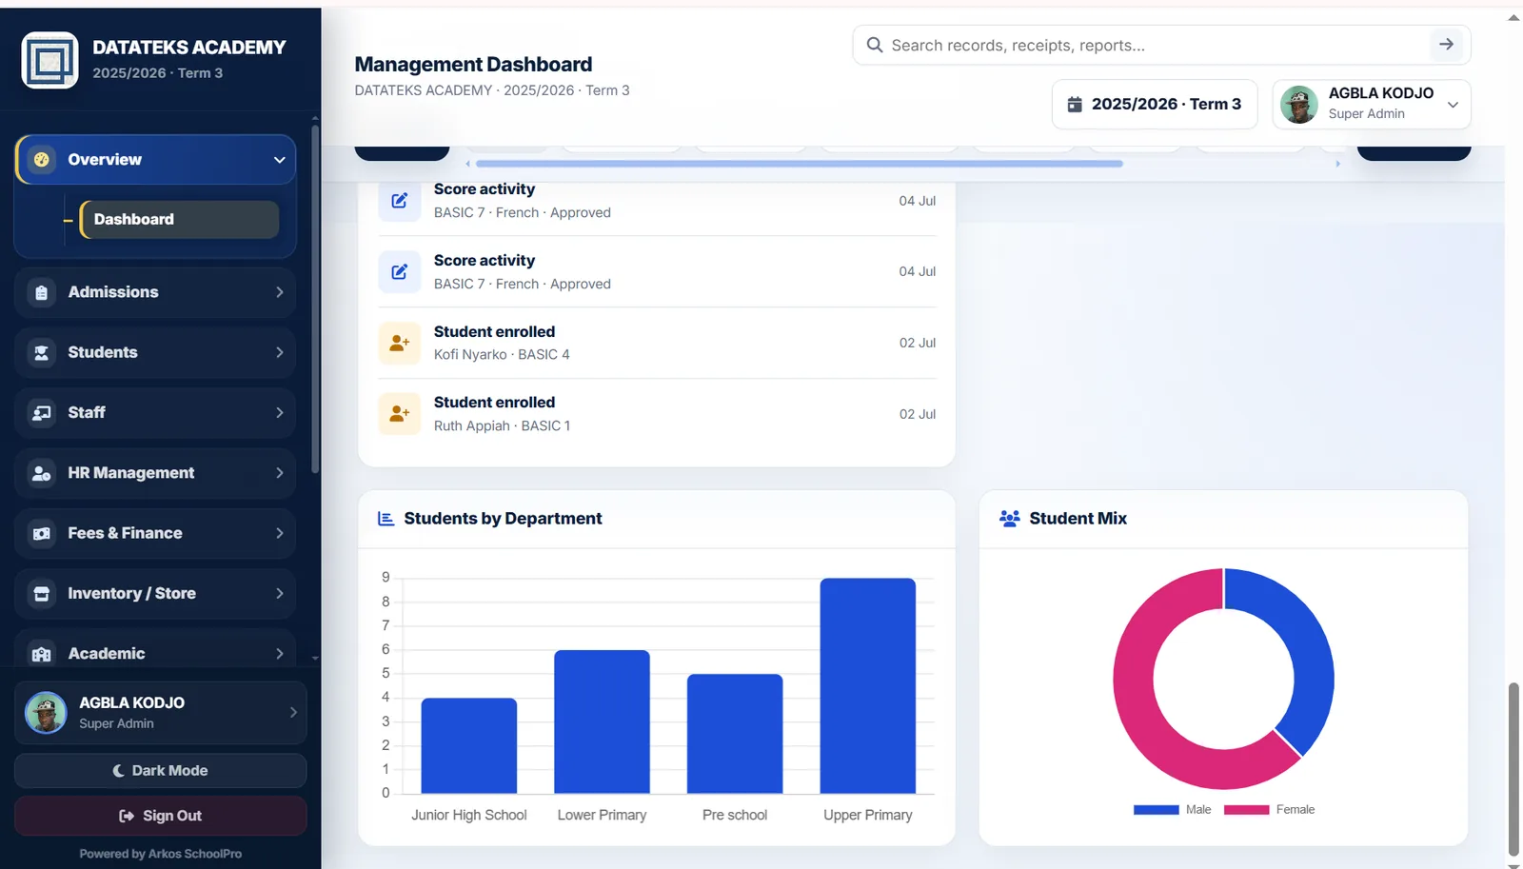Open the Inventory / Store menu
Image resolution: width=1523 pixels, height=869 pixels.
click(x=155, y=594)
